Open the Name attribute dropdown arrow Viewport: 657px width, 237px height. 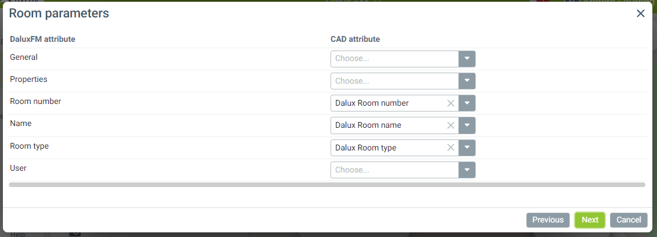pos(467,125)
